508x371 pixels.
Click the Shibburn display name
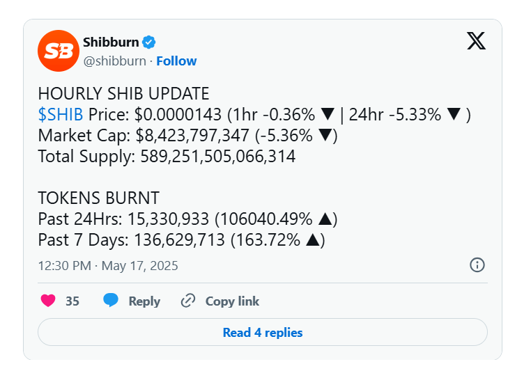click(x=111, y=42)
